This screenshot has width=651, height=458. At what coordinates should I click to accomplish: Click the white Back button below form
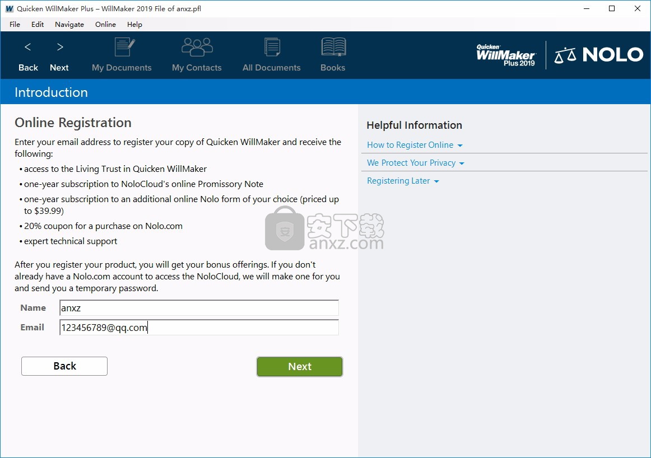coord(64,366)
